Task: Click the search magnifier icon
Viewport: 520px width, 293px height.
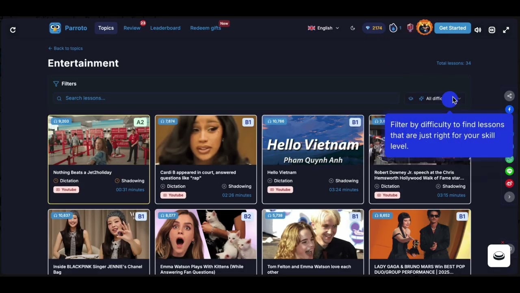Action: tap(59, 98)
